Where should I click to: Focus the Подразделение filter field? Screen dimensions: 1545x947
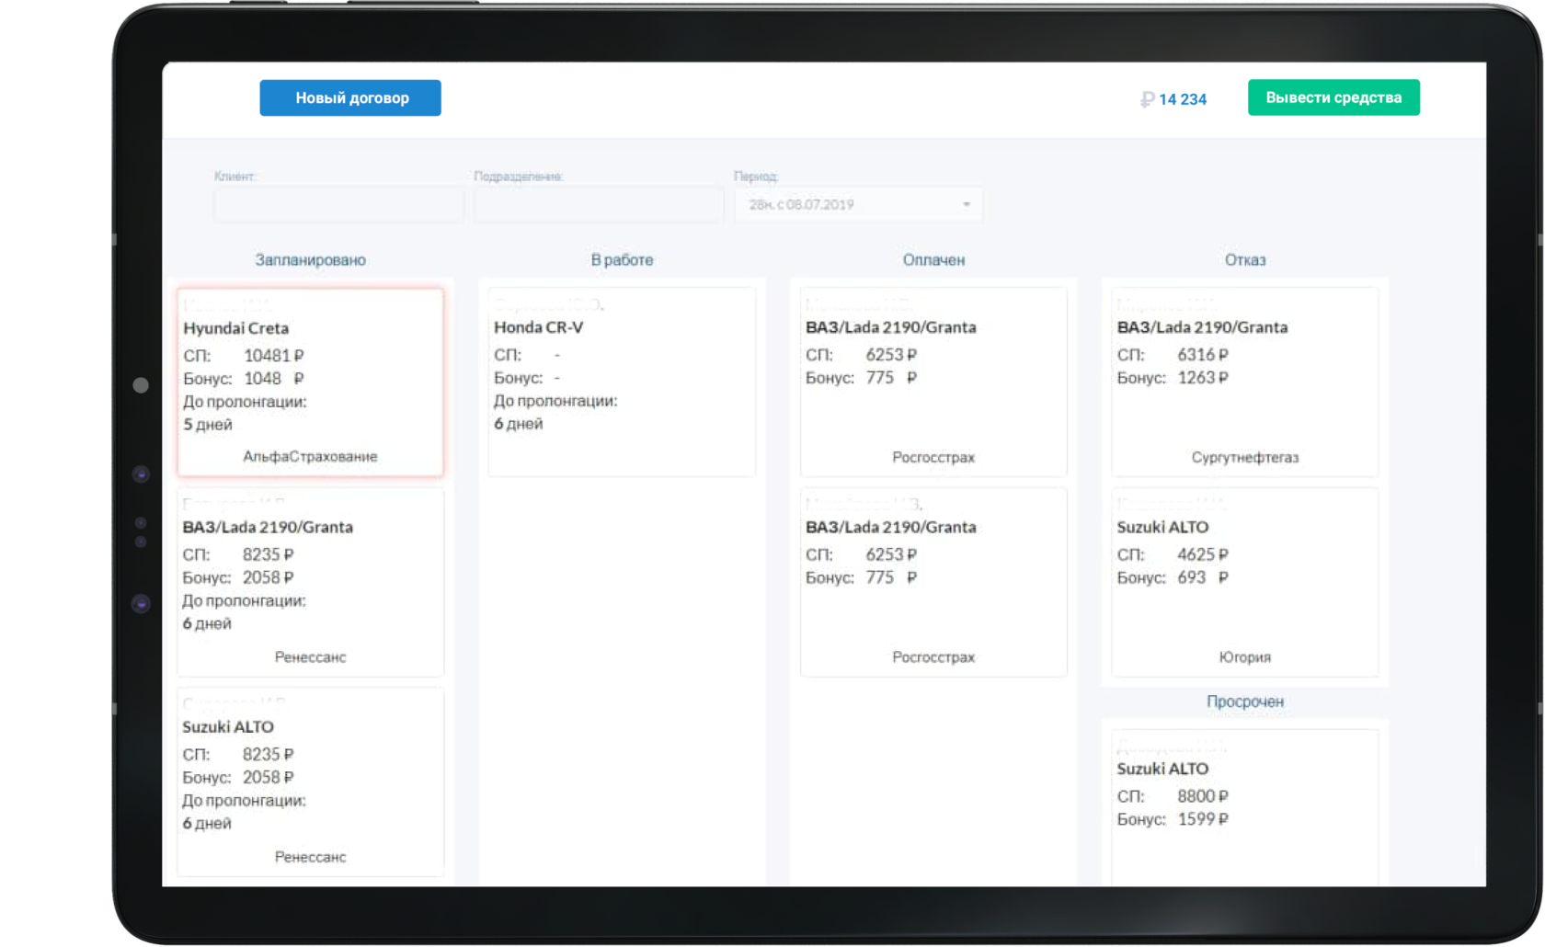599,204
